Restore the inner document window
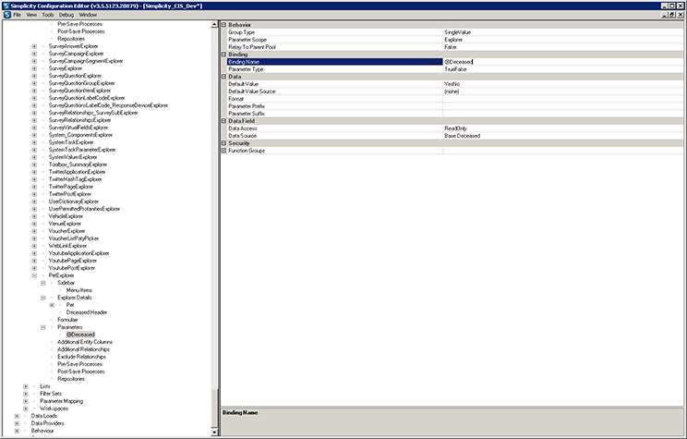687x439 pixels. [671, 15]
